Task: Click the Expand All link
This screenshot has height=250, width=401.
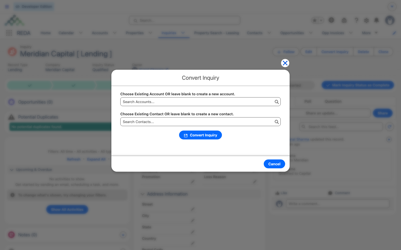Action: pyautogui.click(x=96, y=159)
